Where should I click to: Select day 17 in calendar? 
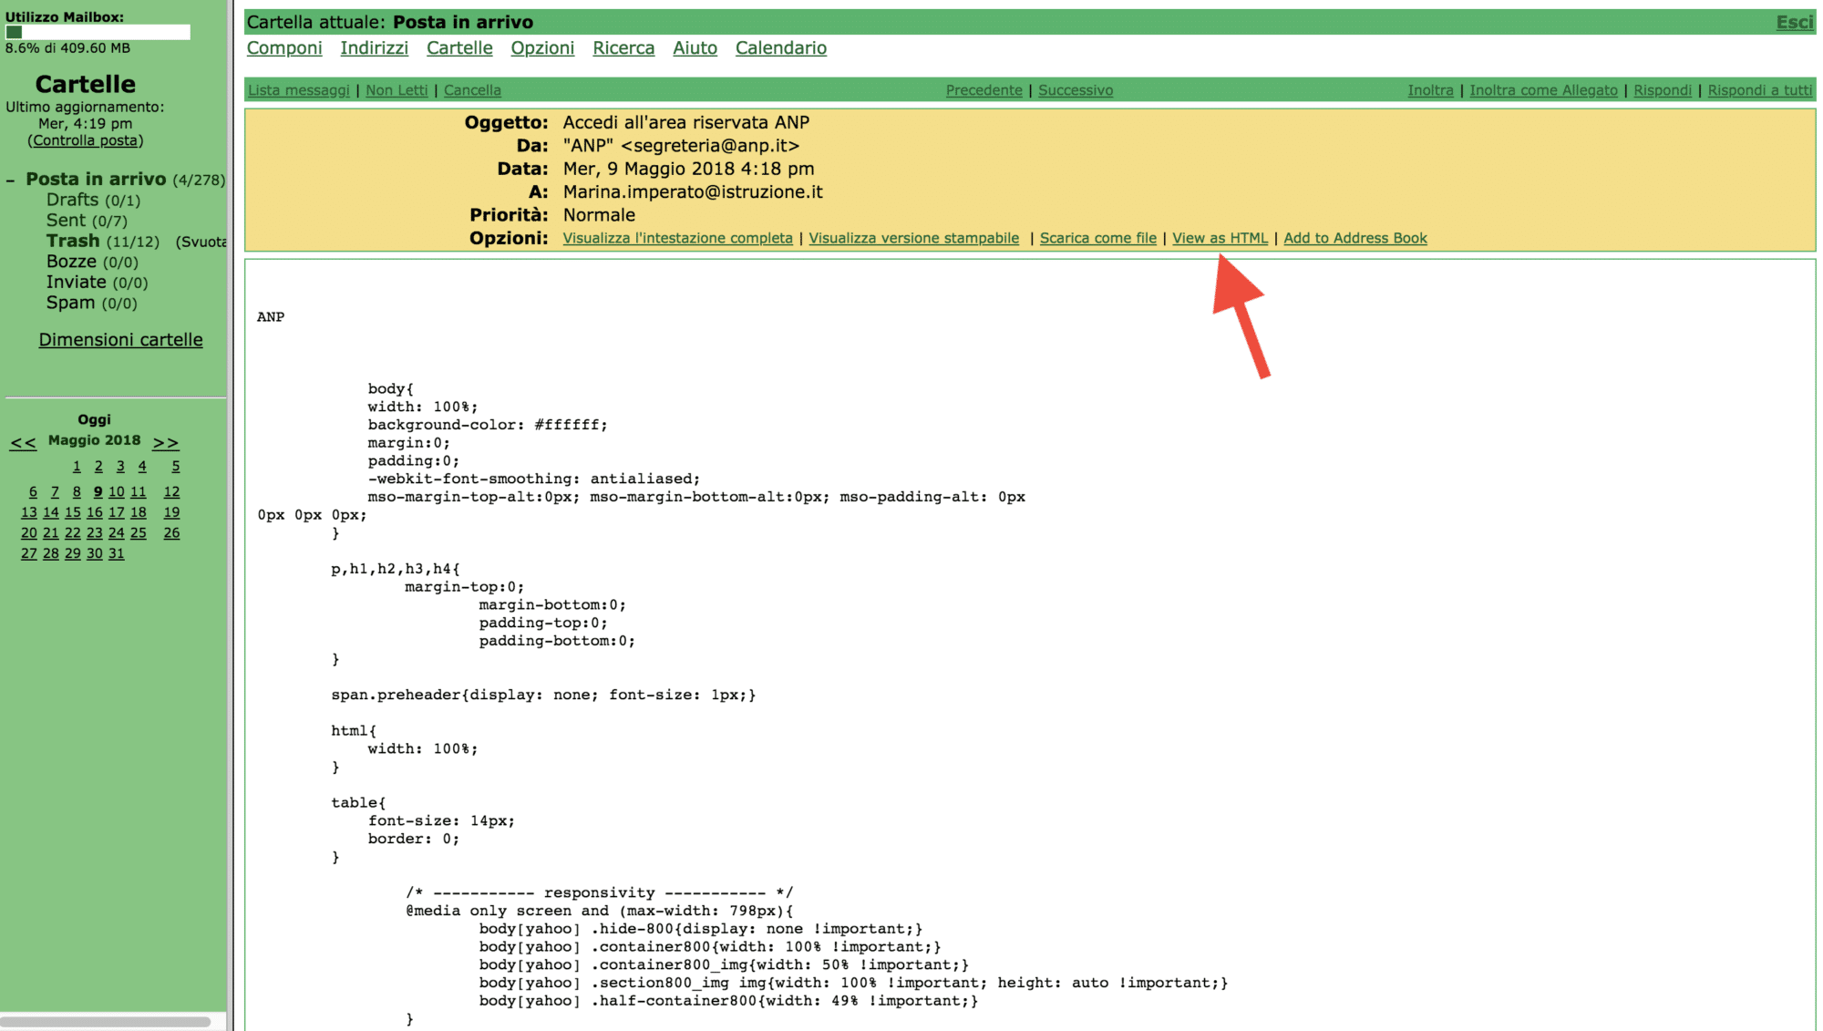(116, 512)
